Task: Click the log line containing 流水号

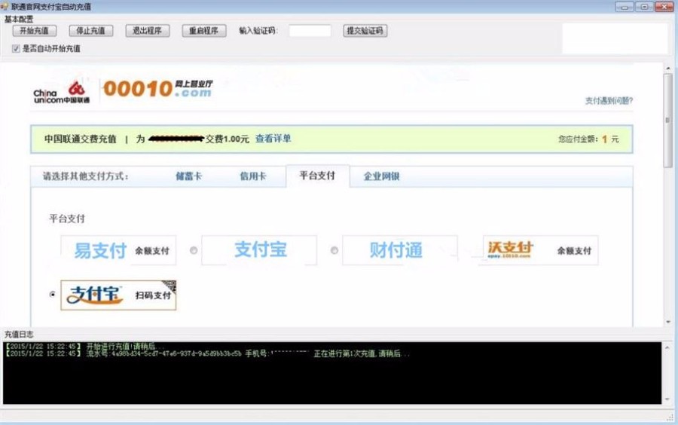Action: click(206, 353)
